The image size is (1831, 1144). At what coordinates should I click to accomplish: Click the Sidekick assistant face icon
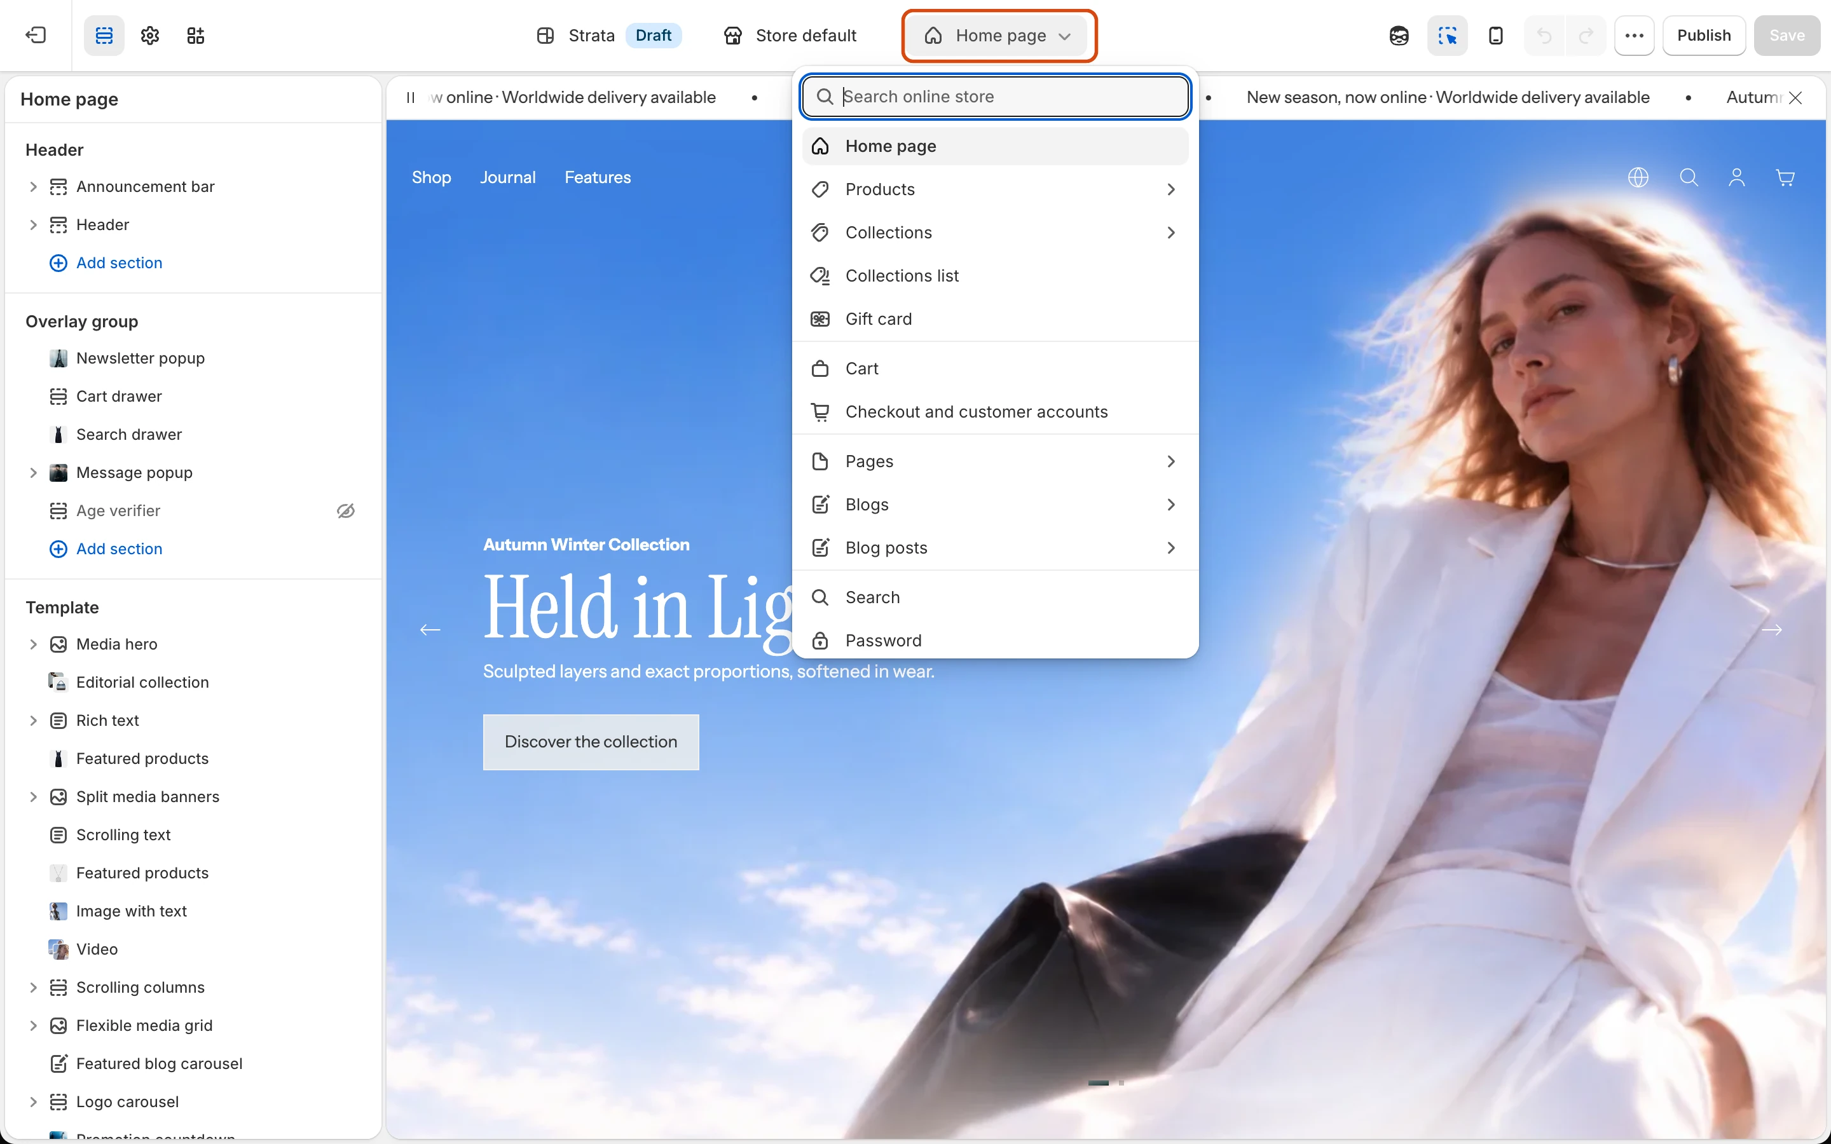(x=1399, y=36)
